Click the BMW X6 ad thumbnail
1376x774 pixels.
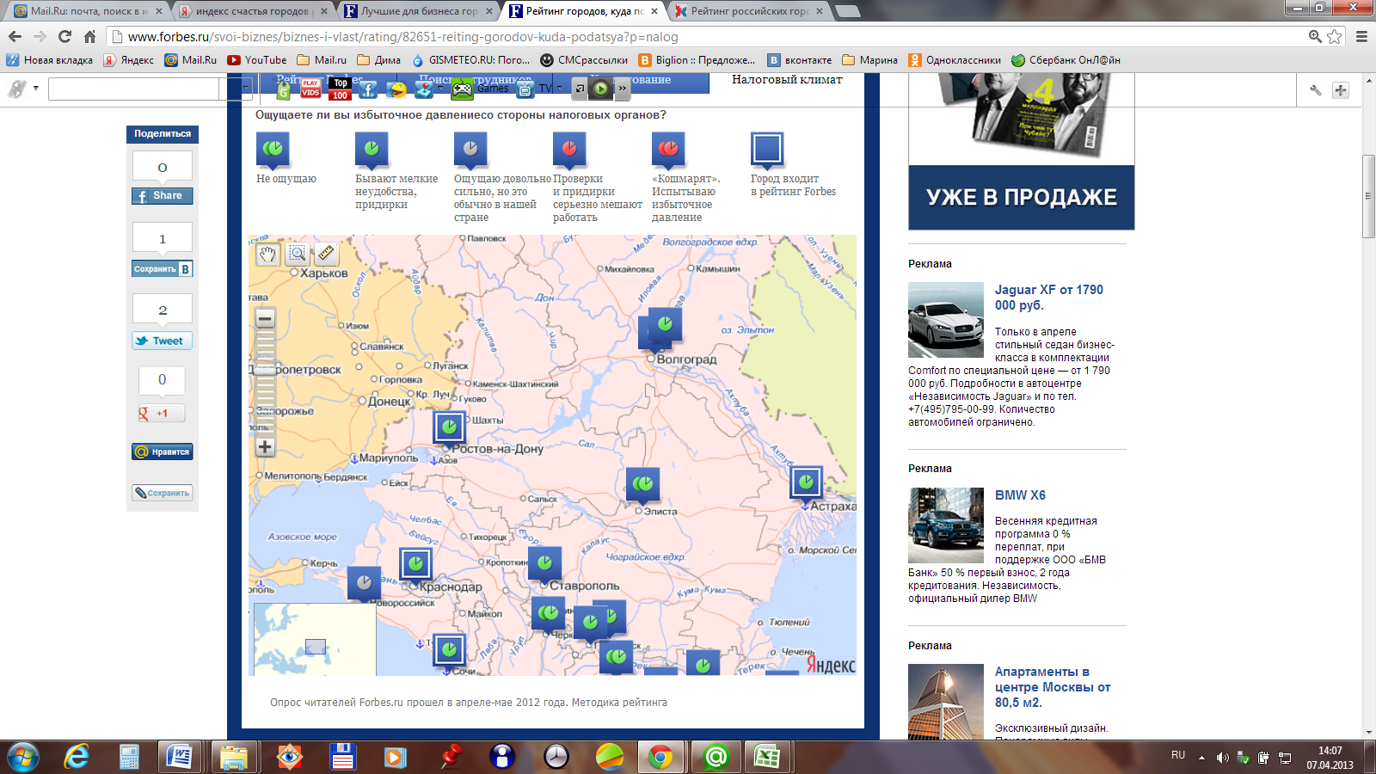click(x=946, y=525)
